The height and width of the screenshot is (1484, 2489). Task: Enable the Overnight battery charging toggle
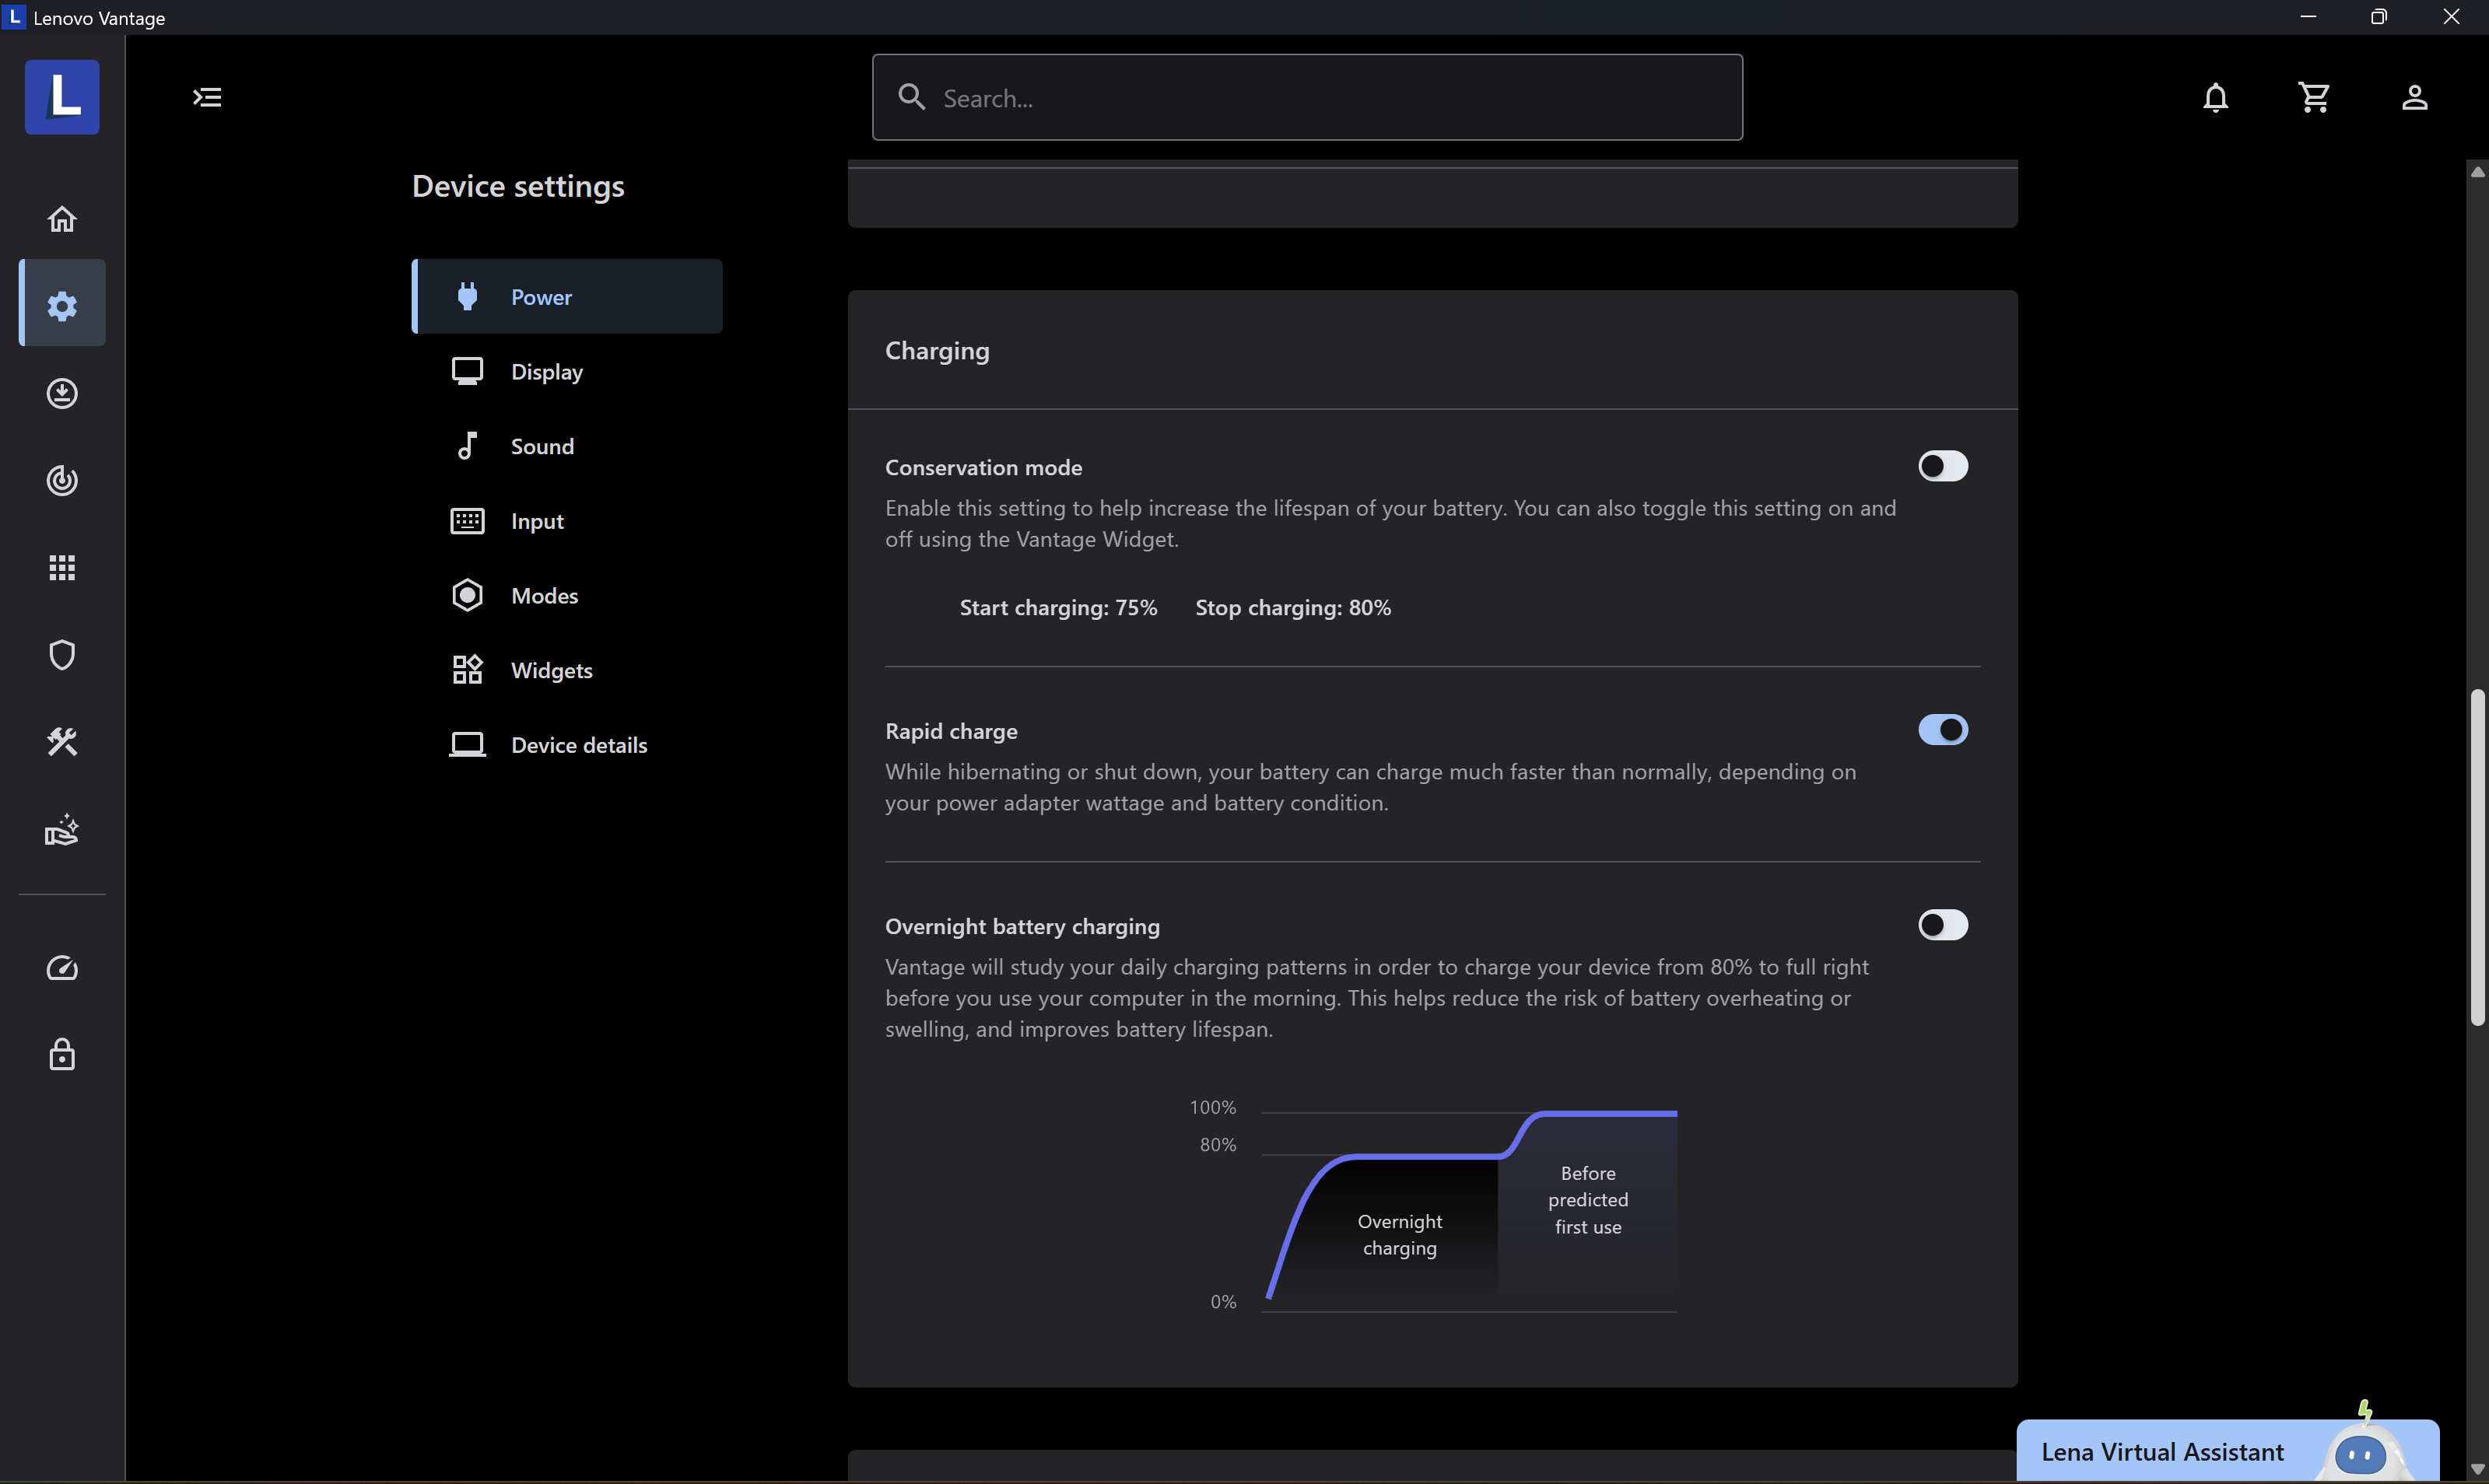pos(1942,925)
